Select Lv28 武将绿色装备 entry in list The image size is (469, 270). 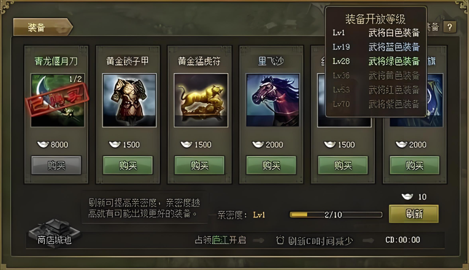tap(376, 61)
